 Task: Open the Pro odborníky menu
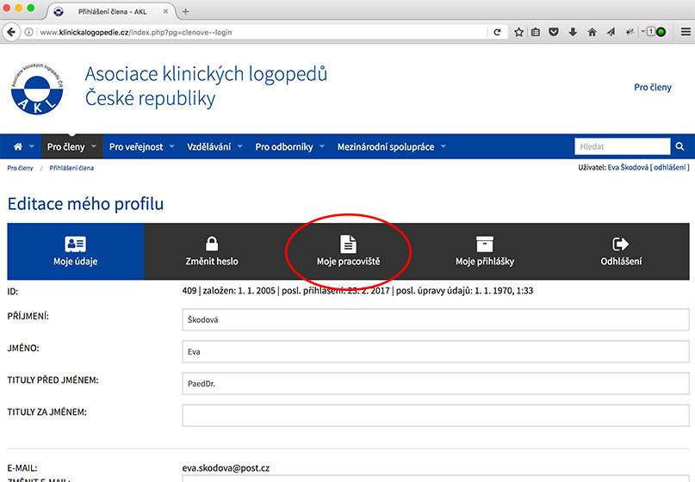(x=289, y=146)
